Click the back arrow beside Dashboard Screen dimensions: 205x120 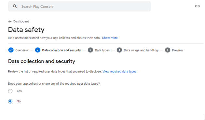(x=10, y=21)
